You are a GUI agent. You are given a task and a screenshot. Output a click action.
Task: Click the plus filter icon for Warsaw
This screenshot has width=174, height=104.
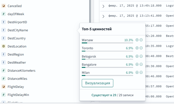137,40
